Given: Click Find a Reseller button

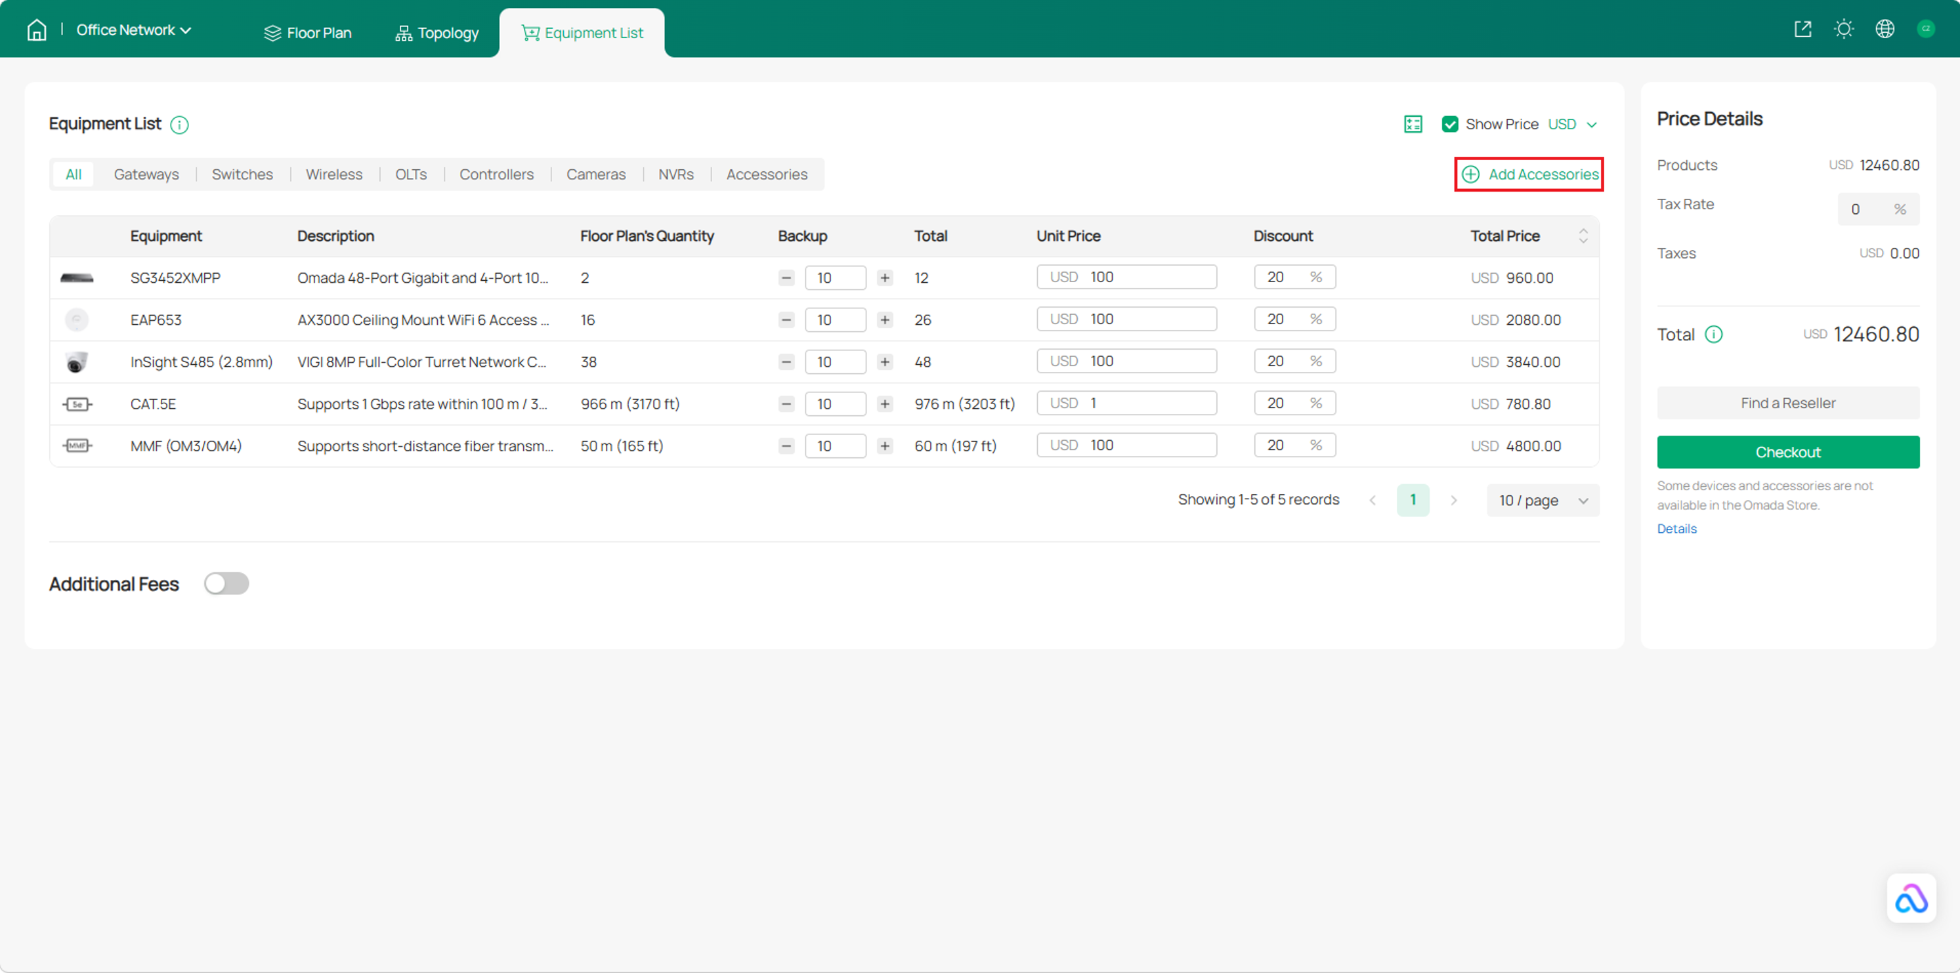Looking at the screenshot, I should [x=1787, y=404].
